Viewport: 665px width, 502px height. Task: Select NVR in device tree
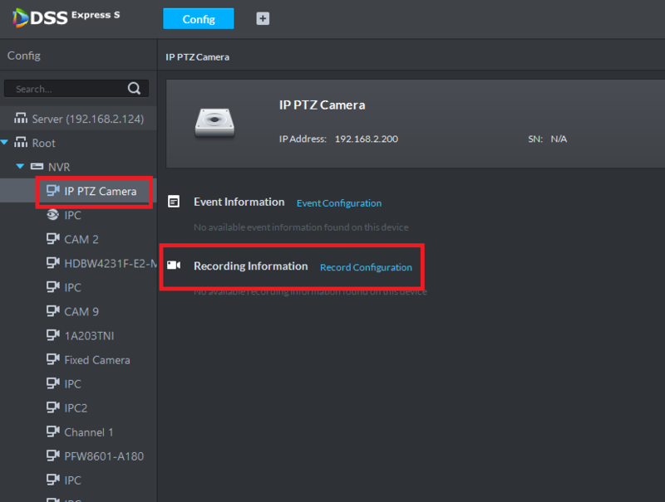[59, 167]
